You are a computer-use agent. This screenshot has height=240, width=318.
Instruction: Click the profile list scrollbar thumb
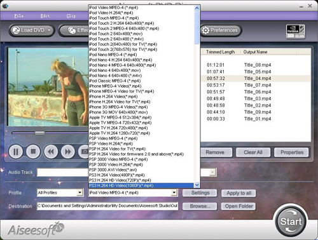click(x=197, y=27)
